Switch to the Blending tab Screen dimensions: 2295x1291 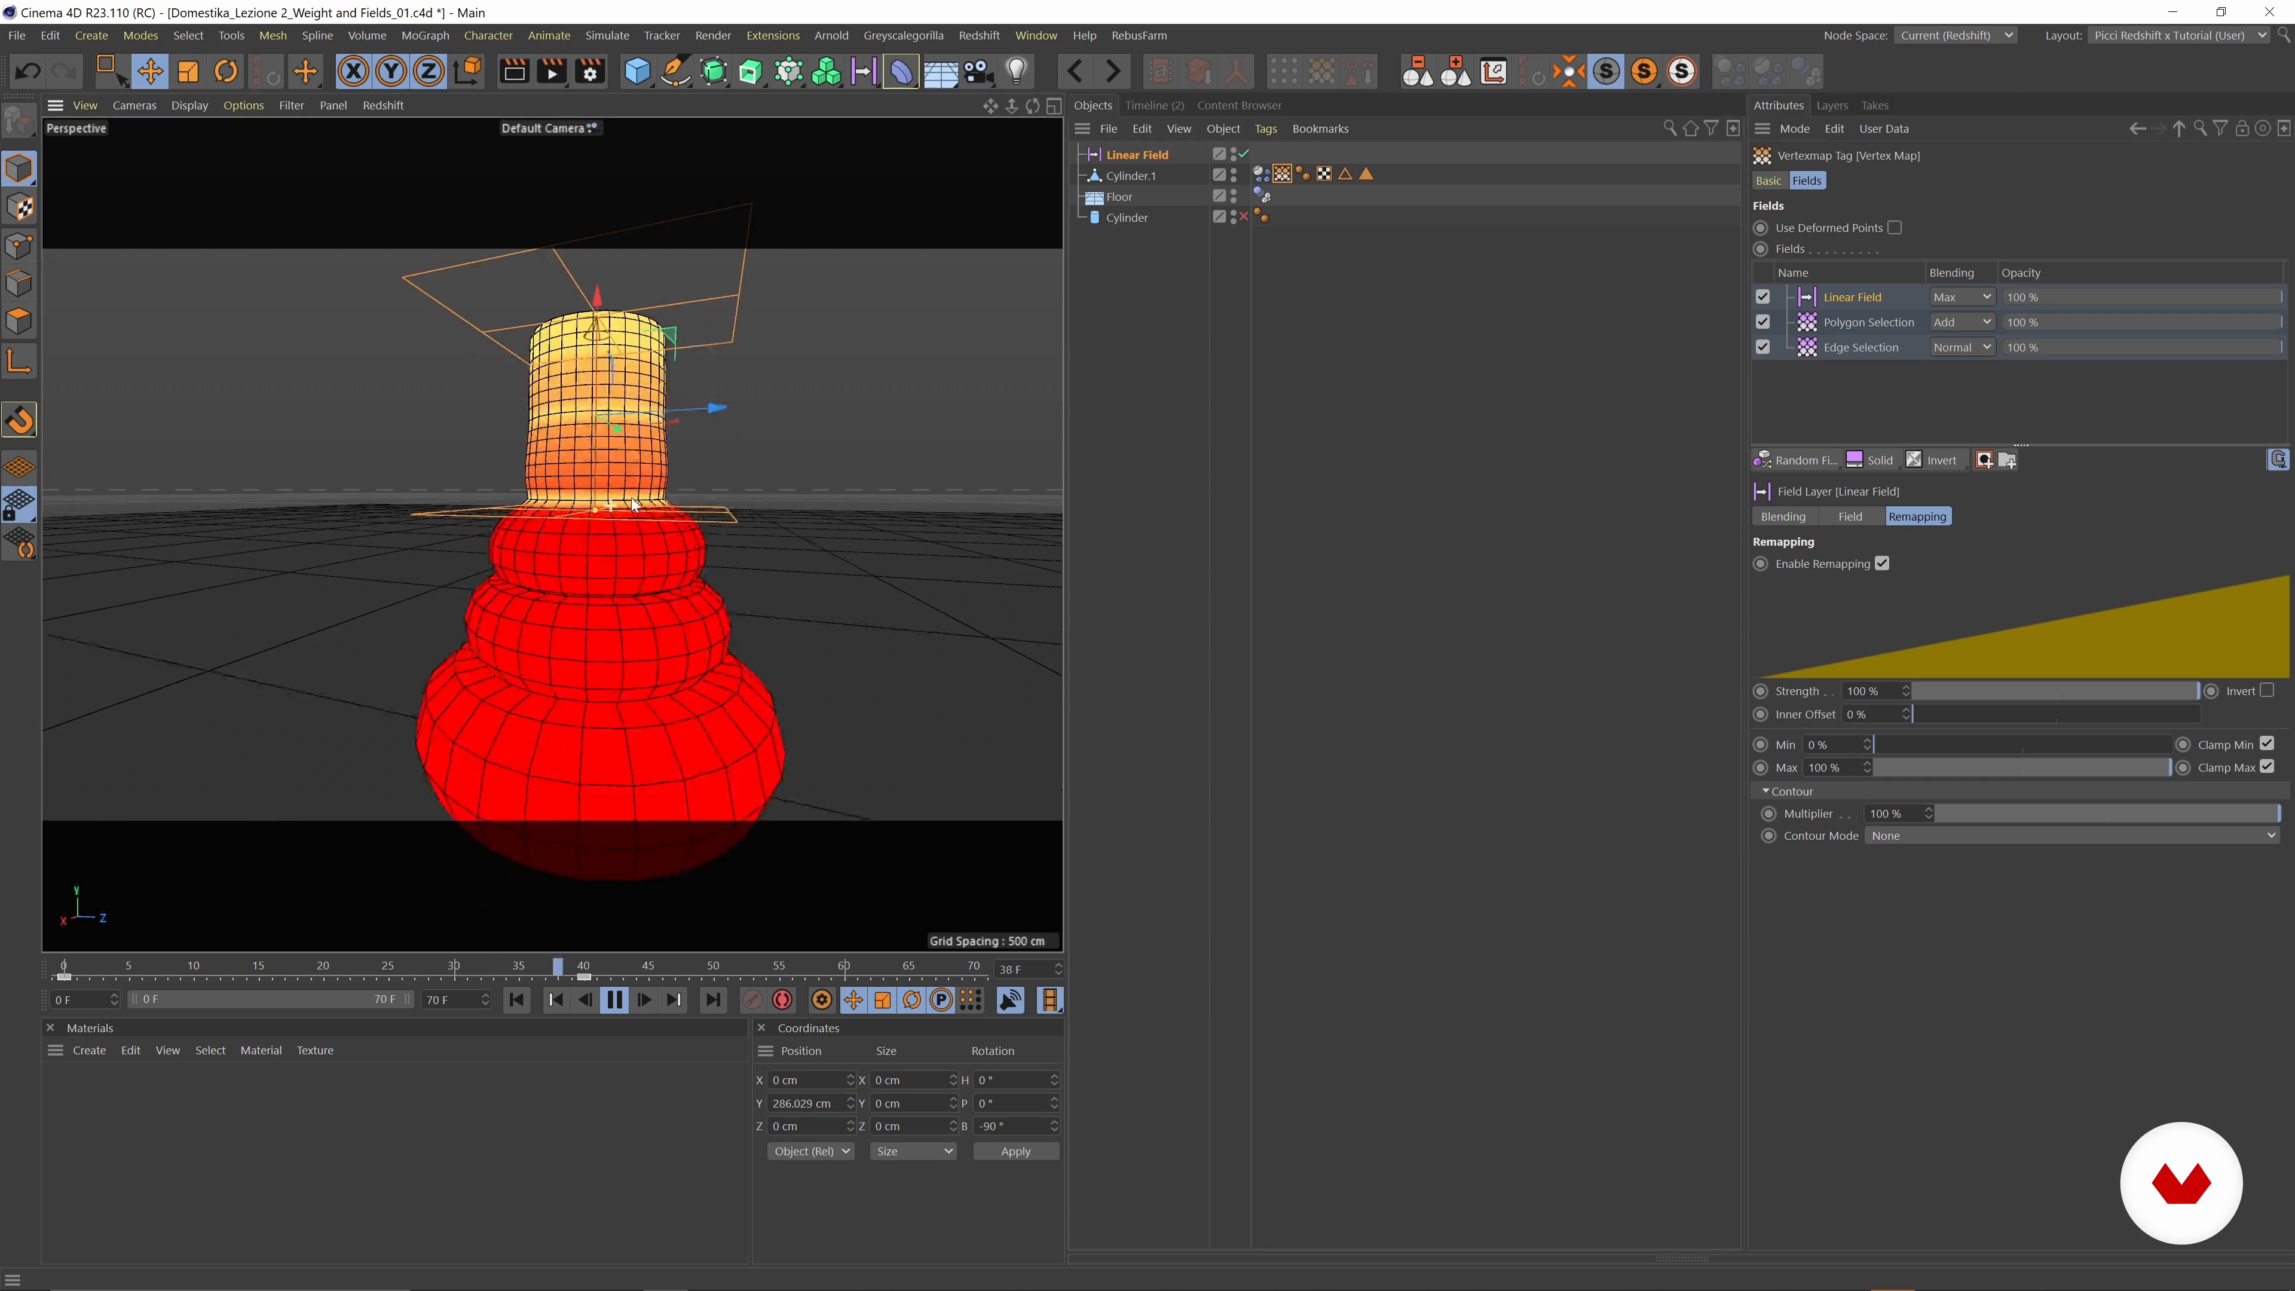click(1783, 517)
